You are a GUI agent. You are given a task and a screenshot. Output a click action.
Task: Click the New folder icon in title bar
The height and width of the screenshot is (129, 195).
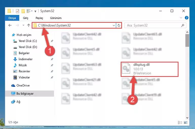point(23,11)
